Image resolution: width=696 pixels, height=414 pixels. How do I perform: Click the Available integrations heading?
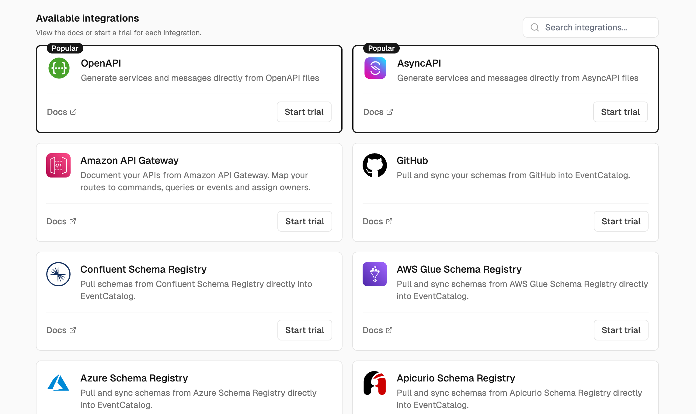(x=88, y=18)
